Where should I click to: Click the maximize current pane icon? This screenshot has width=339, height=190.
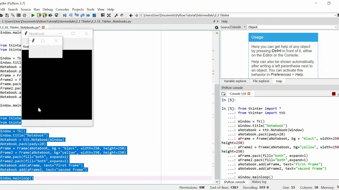coord(109,15)
